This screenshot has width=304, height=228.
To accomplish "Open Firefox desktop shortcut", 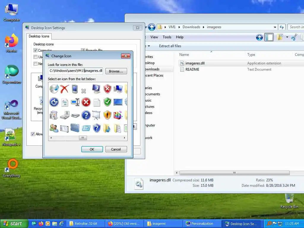I will (x=12, y=43).
